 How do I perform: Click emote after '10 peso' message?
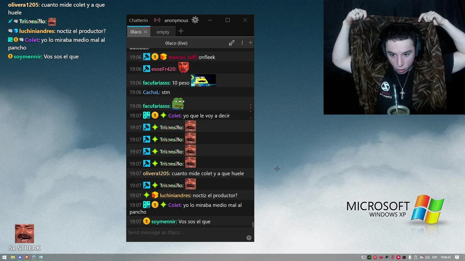coord(203,80)
